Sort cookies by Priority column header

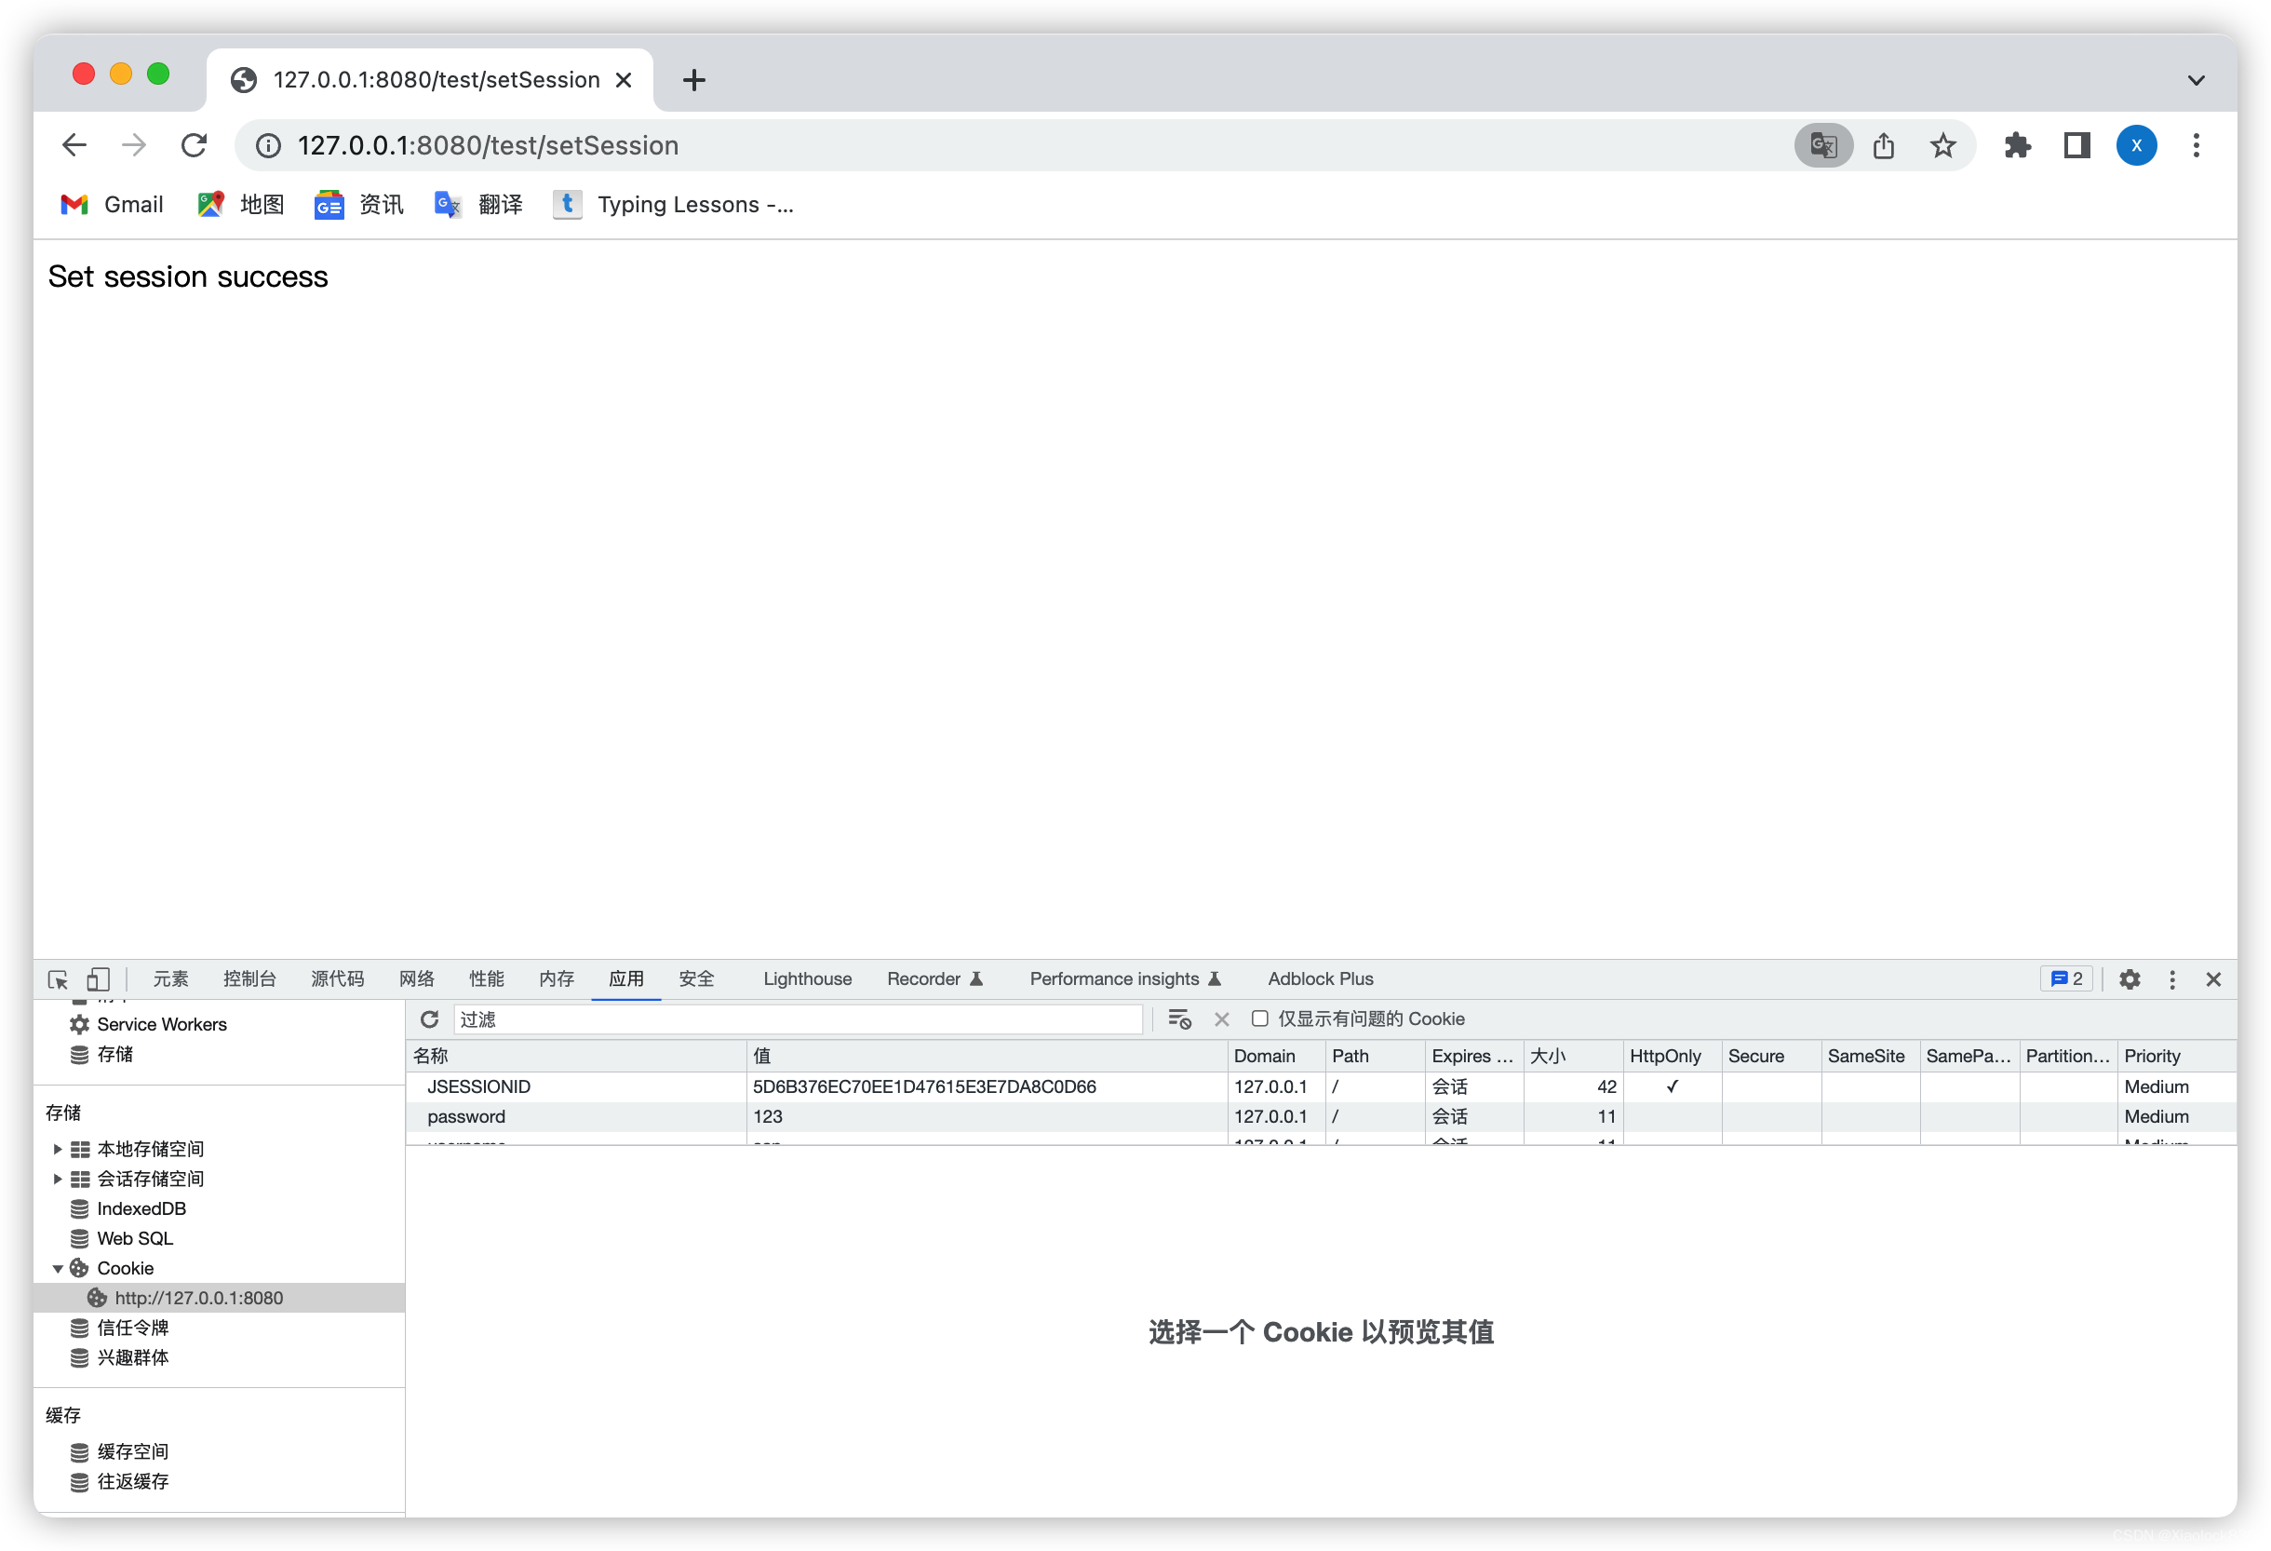point(2175,1057)
